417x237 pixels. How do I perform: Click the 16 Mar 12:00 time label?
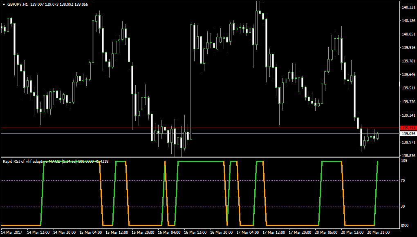point(195,232)
